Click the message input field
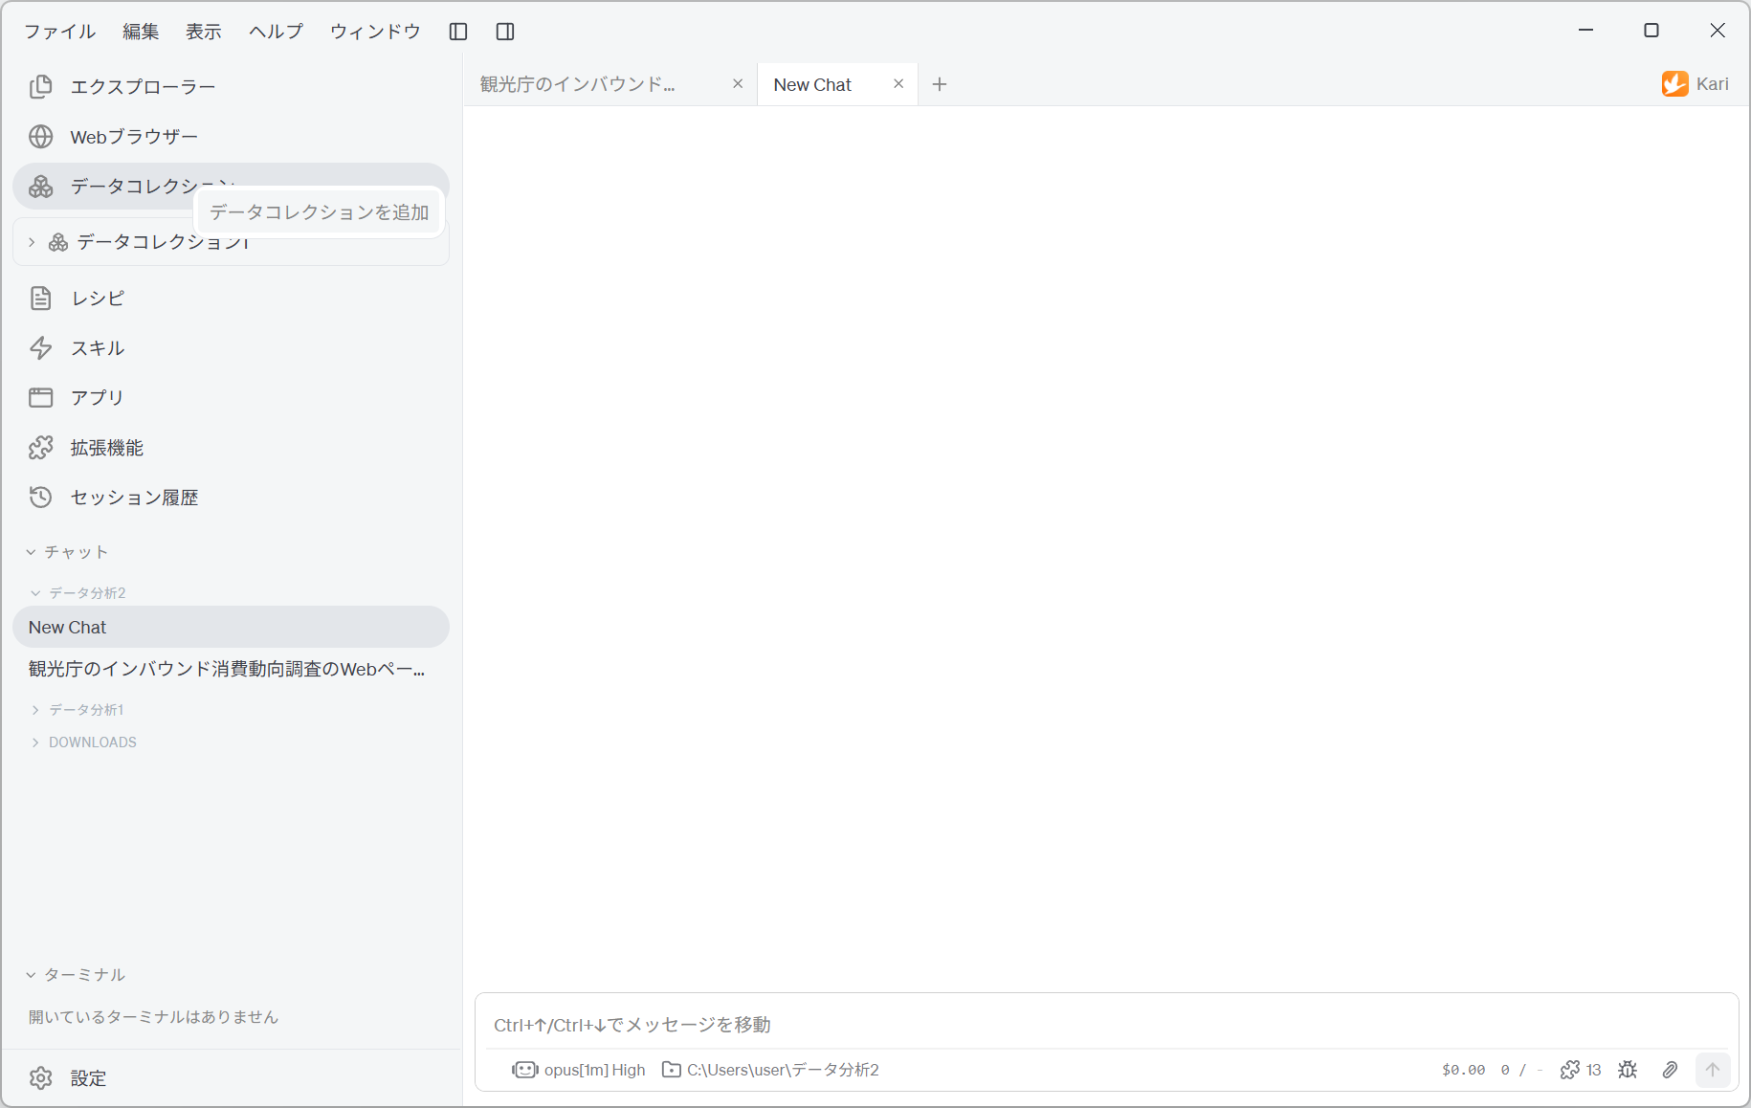The width and height of the screenshot is (1751, 1108). (1106, 1025)
